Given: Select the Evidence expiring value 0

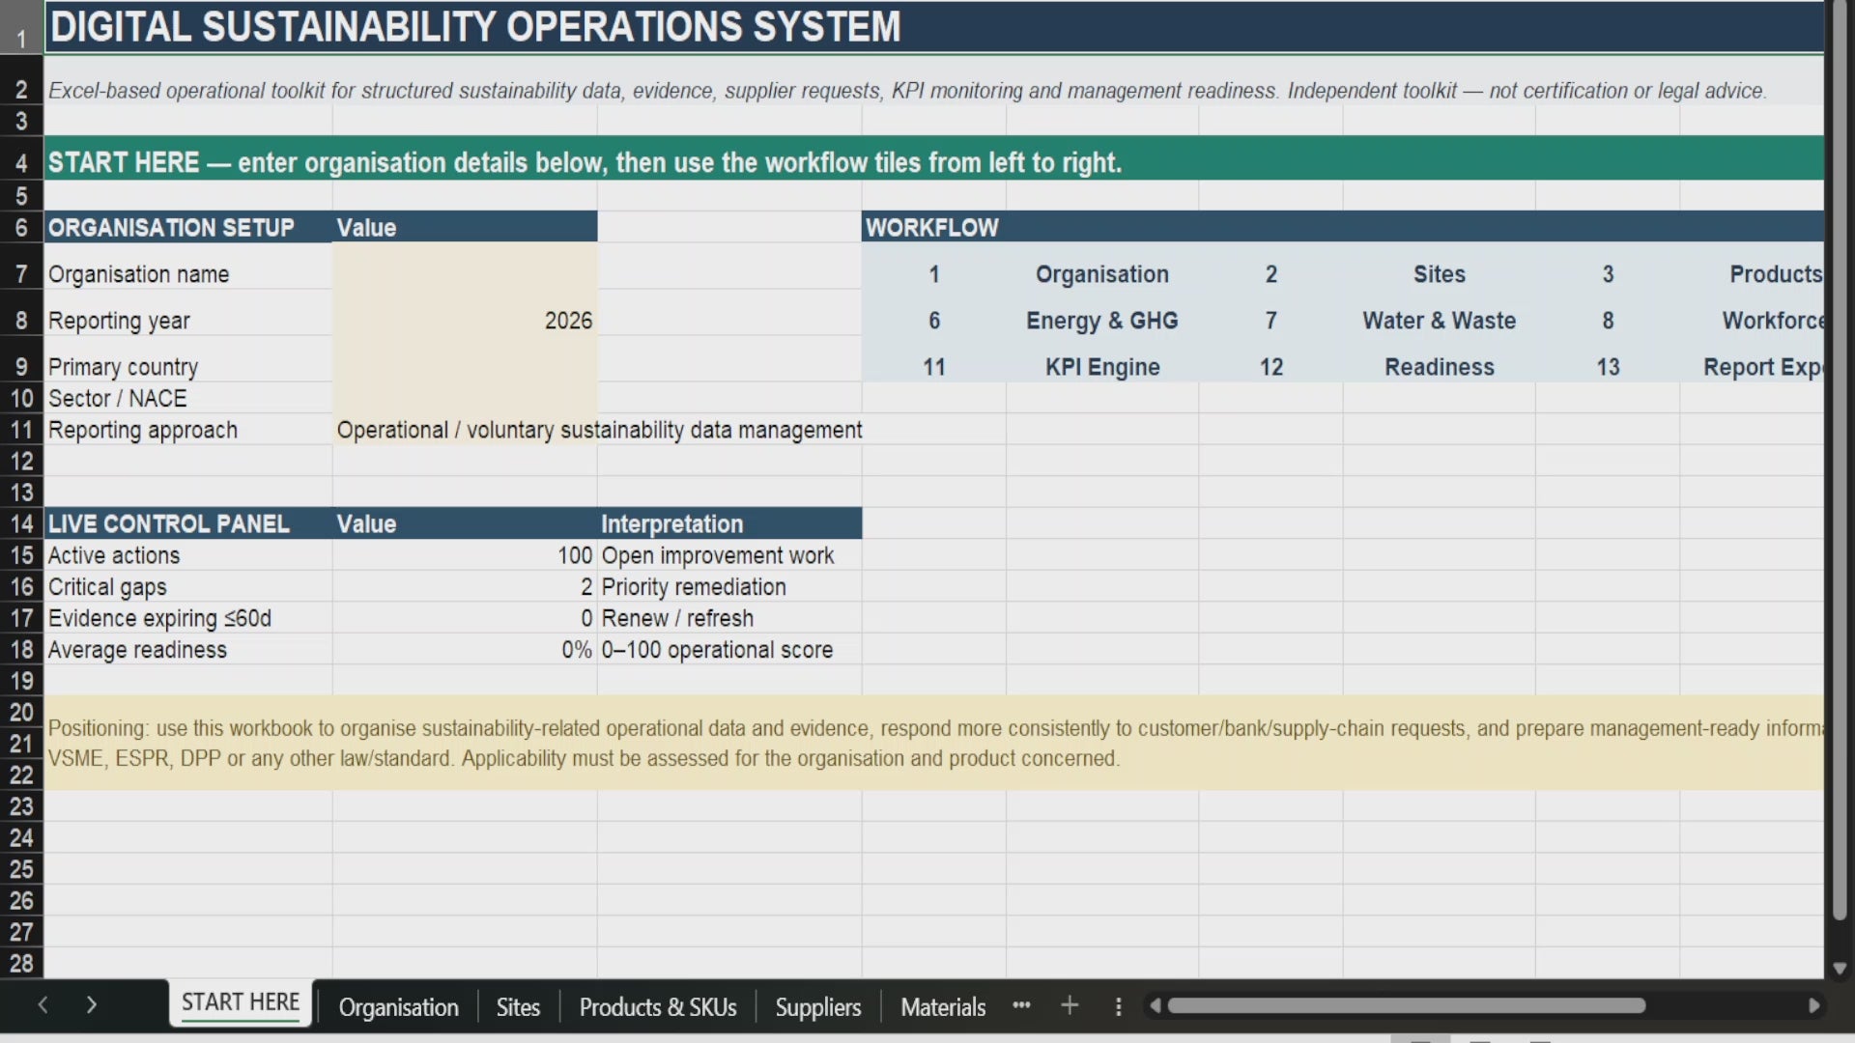Looking at the screenshot, I should pos(465,618).
